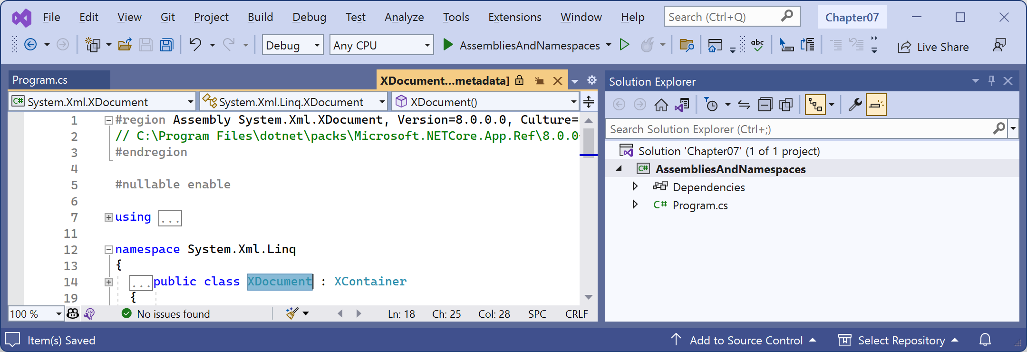Select Solution 'Chapter07' tree row
This screenshot has height=352, width=1027.
812,151
